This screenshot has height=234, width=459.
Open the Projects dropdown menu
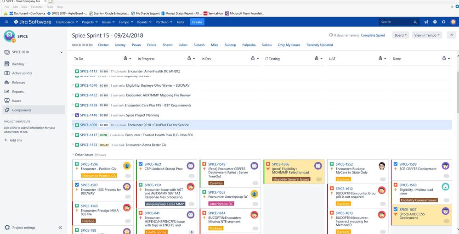[90, 22]
